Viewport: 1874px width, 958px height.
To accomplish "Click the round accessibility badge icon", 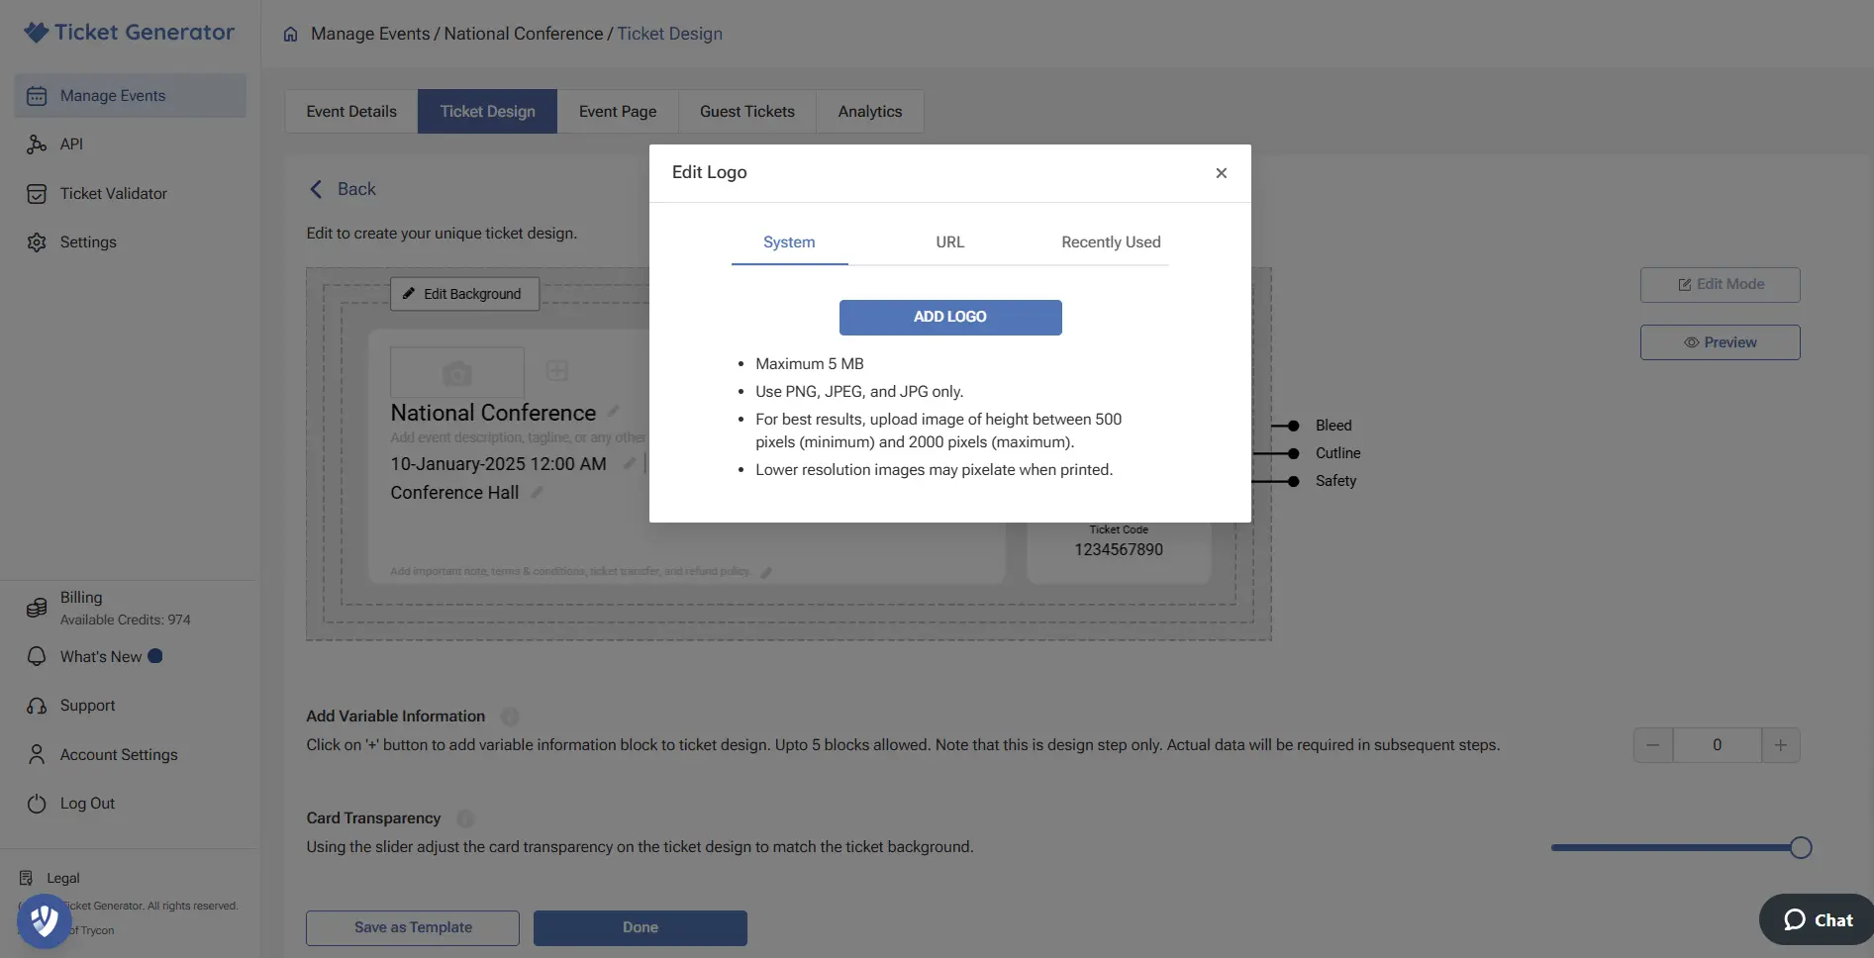I will point(44,921).
